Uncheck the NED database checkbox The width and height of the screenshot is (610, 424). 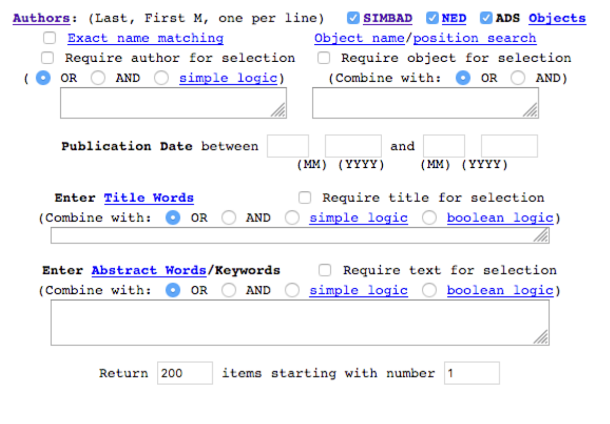tap(432, 19)
